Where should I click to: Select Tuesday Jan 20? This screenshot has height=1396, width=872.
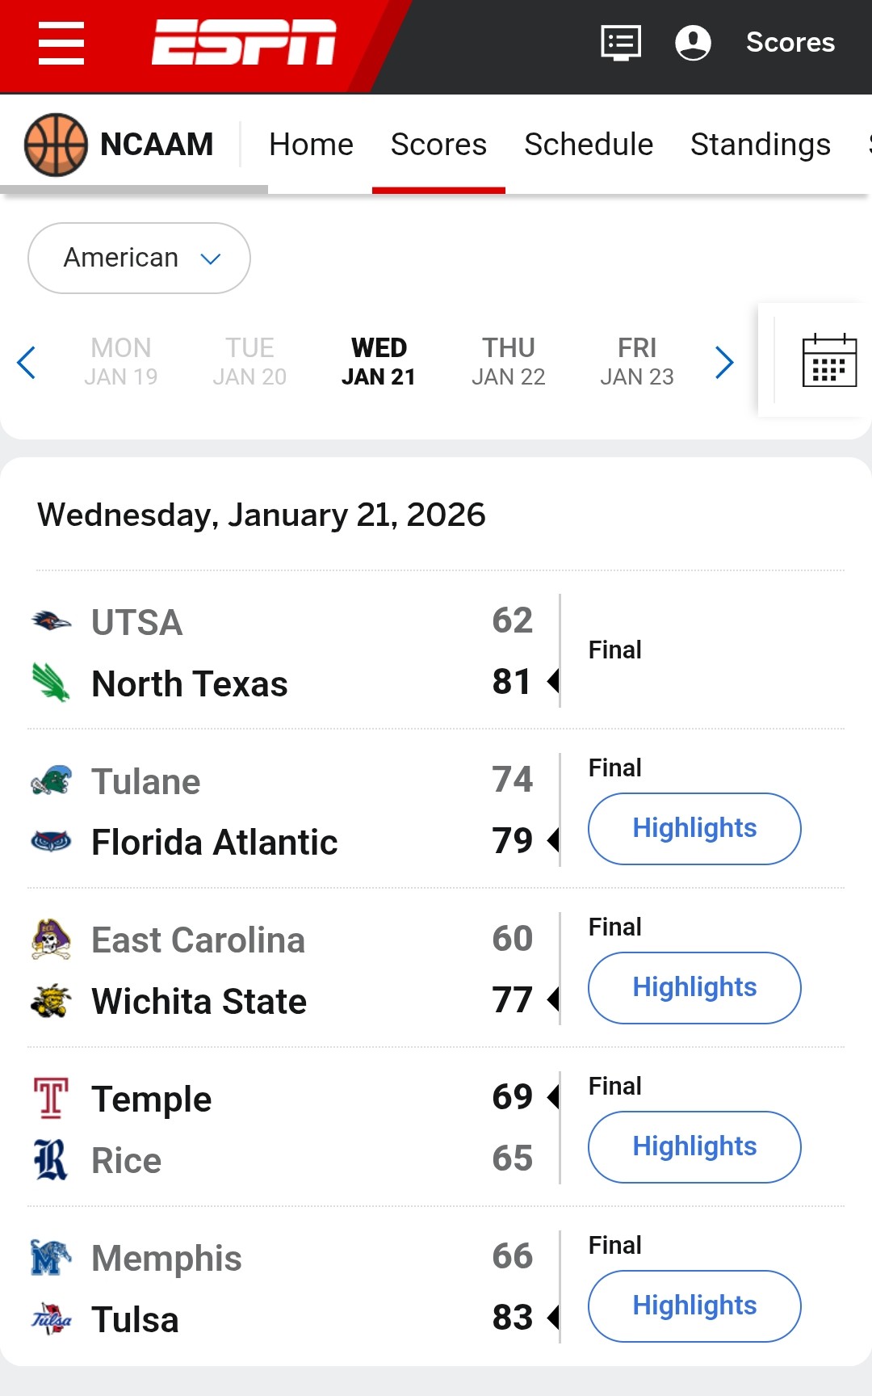point(249,361)
